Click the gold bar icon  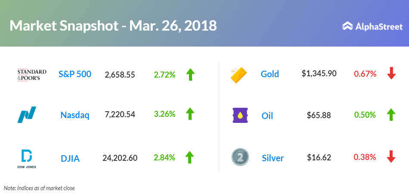coord(239,74)
